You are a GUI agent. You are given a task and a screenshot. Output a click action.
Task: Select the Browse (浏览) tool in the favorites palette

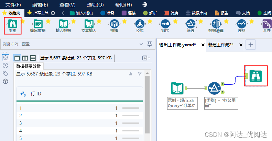[12, 26]
